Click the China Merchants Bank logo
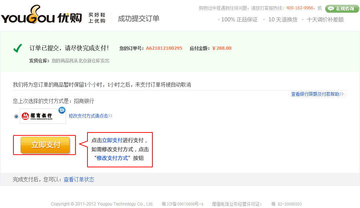The height and width of the screenshot is (208, 360). coord(43,116)
